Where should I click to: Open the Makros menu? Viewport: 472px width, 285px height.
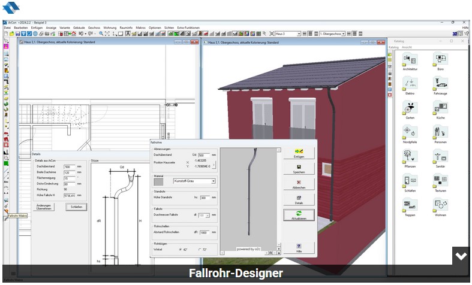pyautogui.click(x=140, y=28)
